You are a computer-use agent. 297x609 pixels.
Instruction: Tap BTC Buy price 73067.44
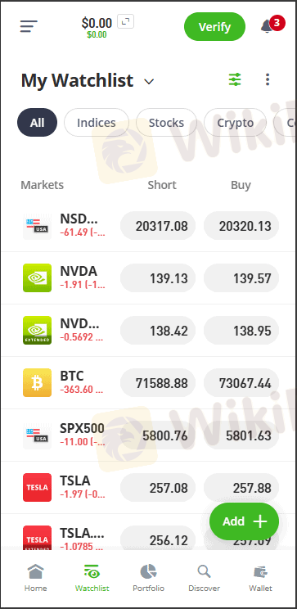point(241,383)
